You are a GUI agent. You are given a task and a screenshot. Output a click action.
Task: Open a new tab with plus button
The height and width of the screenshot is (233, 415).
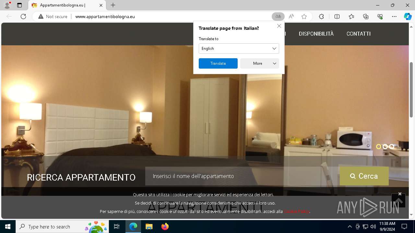click(113, 5)
